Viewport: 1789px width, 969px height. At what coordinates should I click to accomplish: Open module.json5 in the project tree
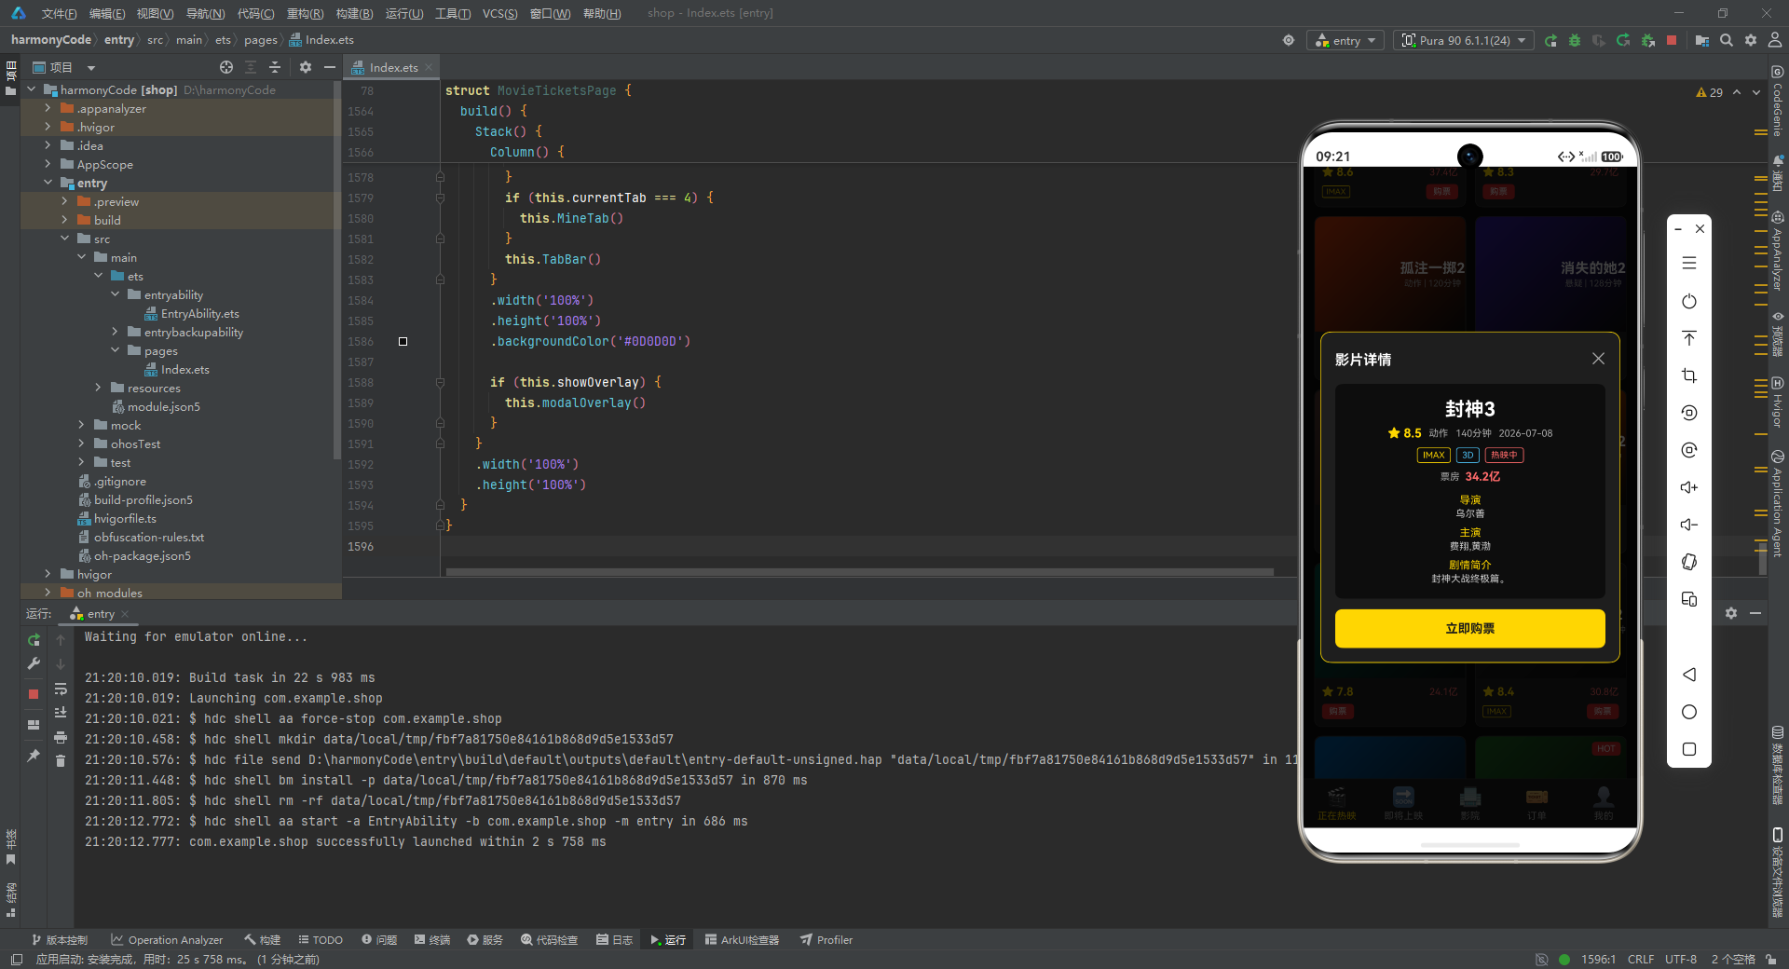(x=155, y=407)
